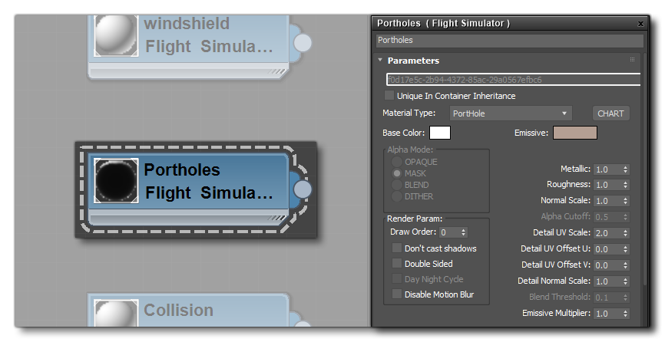
Task: Select OPAQUE alpha mode
Action: click(x=397, y=162)
